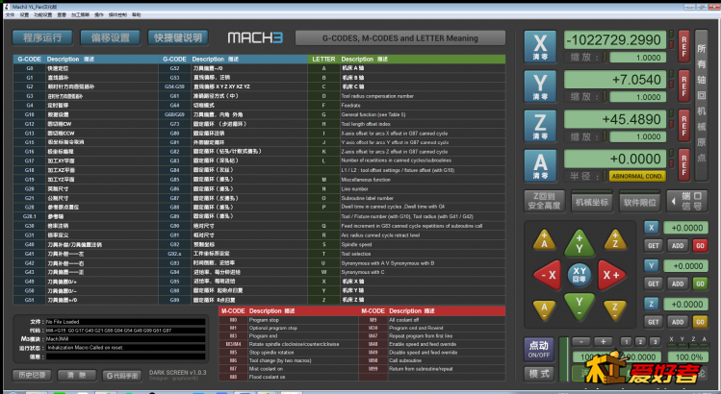
Task: Click the G代码手册 button
Action: pos(122,375)
